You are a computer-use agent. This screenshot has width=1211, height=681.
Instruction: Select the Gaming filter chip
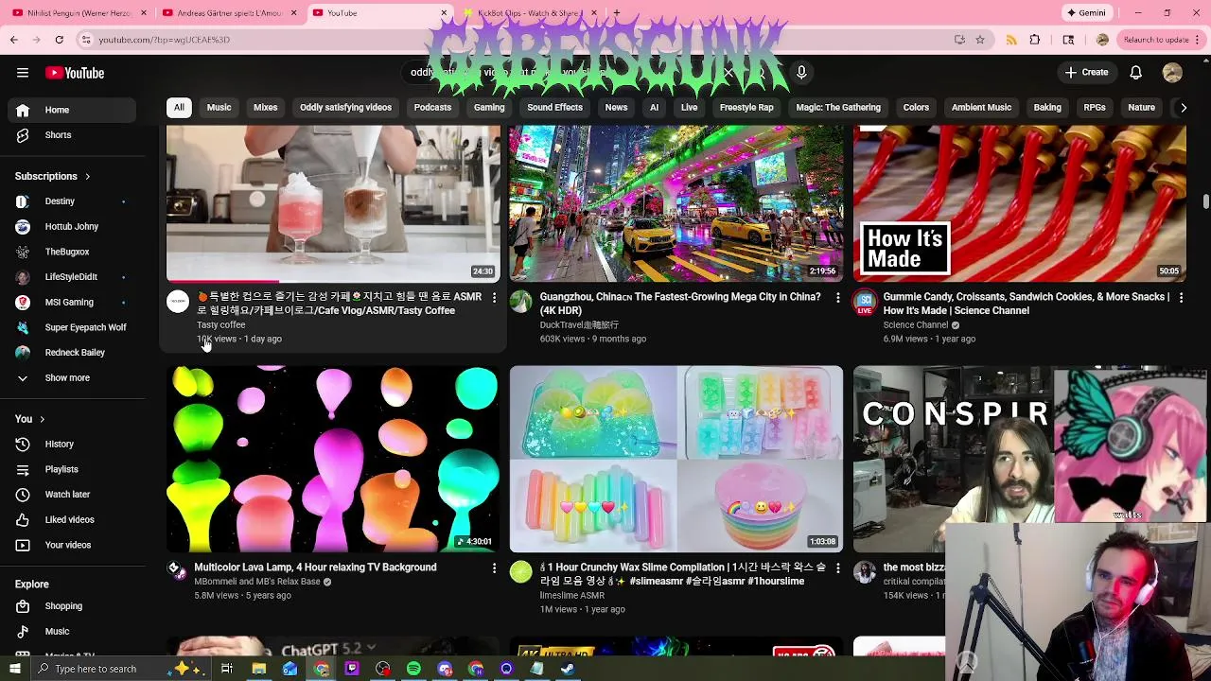tap(489, 108)
